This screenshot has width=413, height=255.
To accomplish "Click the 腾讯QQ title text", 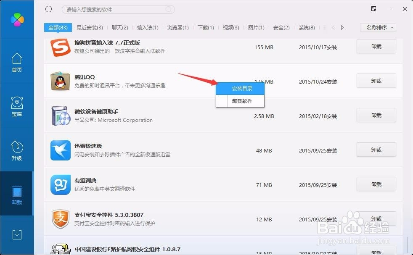I will [x=85, y=77].
